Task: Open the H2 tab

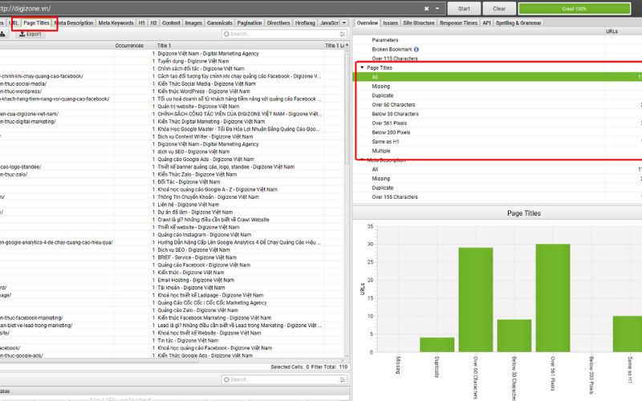Action: coord(153,23)
